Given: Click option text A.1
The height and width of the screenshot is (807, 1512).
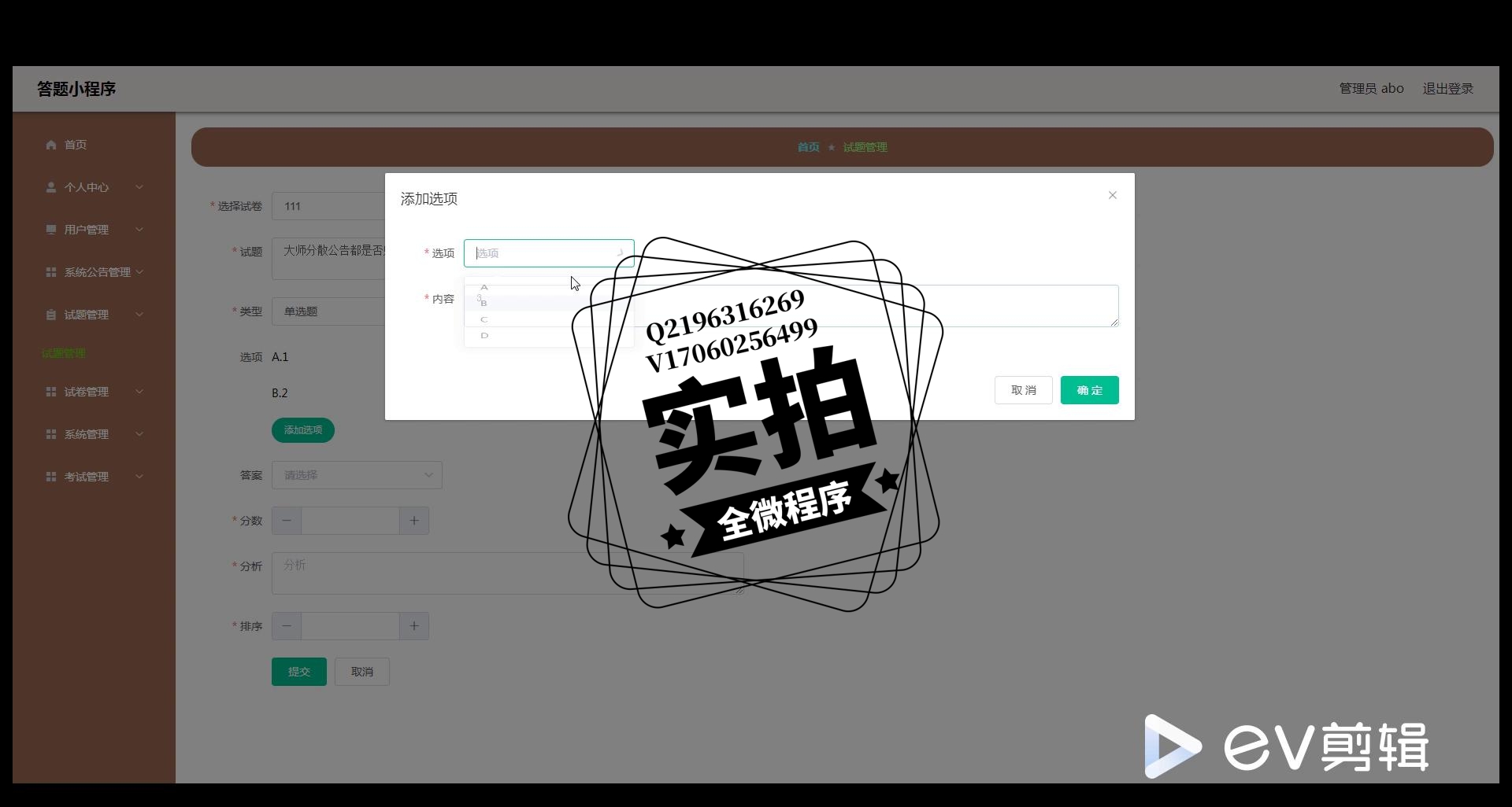Looking at the screenshot, I should (x=280, y=357).
